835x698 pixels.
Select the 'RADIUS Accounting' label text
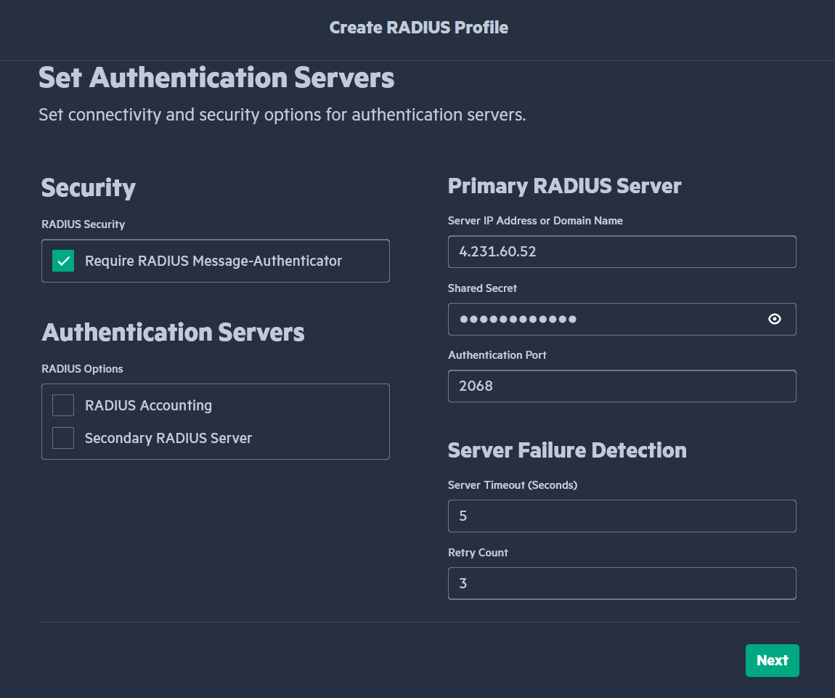tap(149, 405)
